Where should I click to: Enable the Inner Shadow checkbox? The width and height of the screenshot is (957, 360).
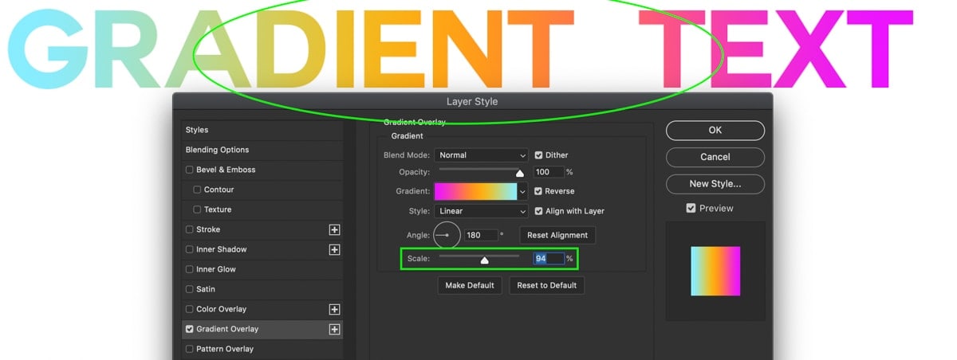(189, 249)
